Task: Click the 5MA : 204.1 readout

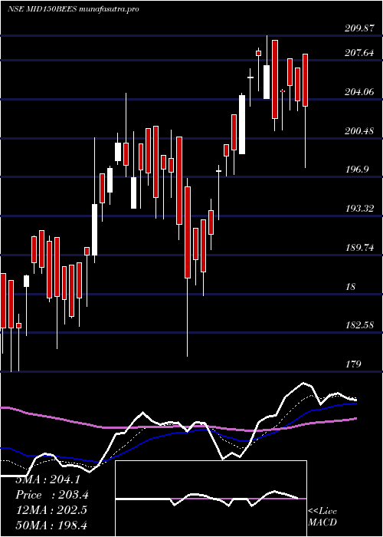Action: pos(47,479)
